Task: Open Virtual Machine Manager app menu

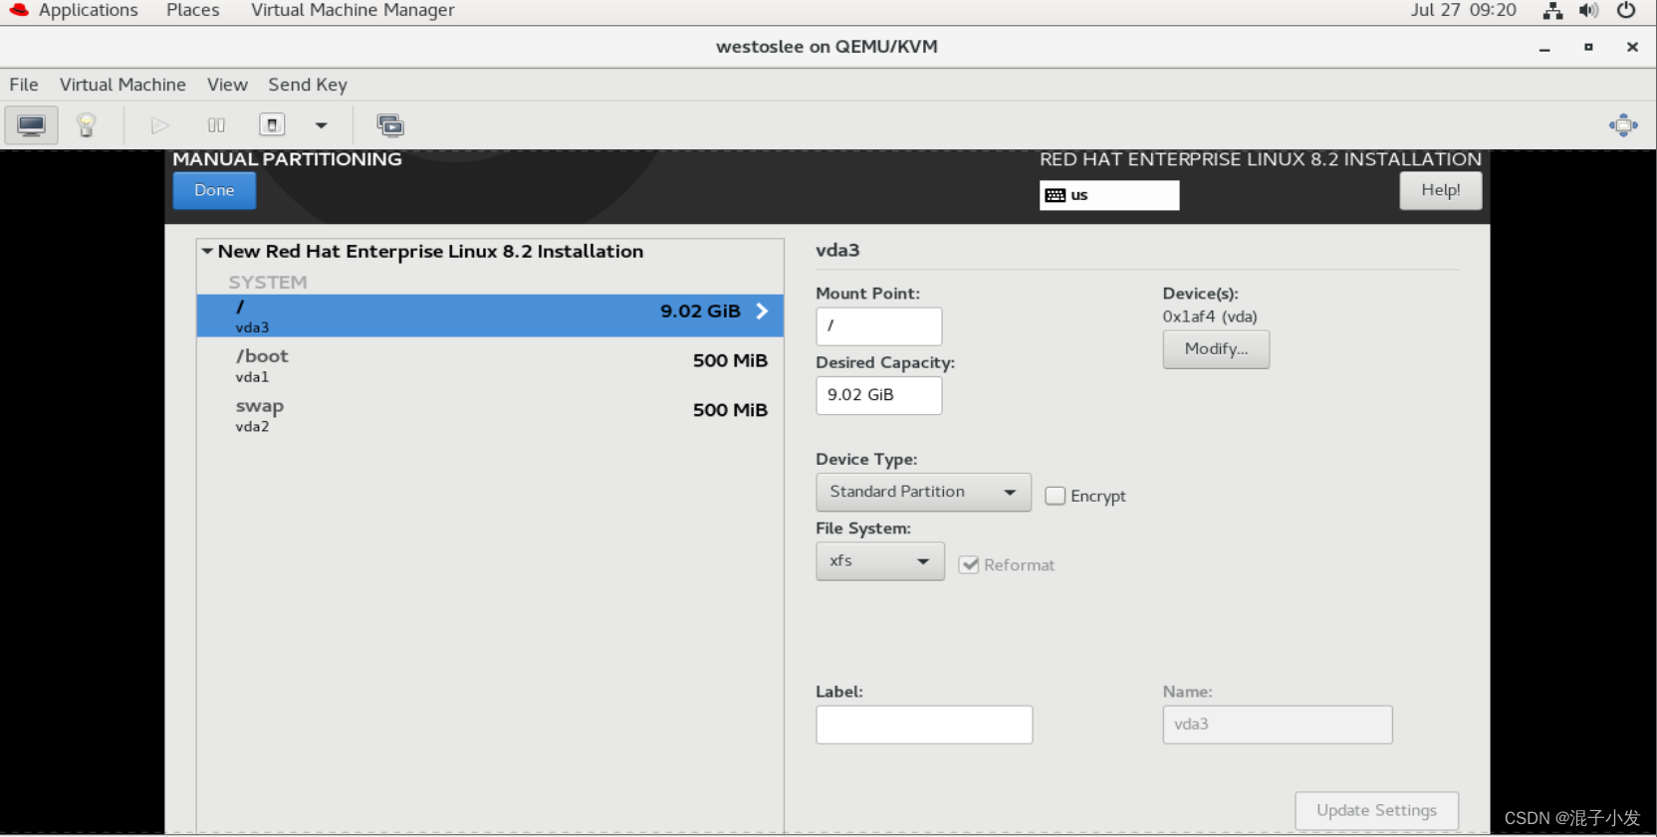Action: (353, 11)
